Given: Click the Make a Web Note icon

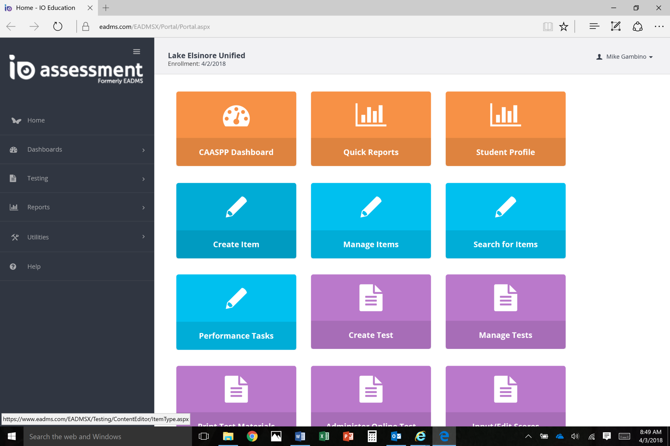Looking at the screenshot, I should [x=615, y=26].
